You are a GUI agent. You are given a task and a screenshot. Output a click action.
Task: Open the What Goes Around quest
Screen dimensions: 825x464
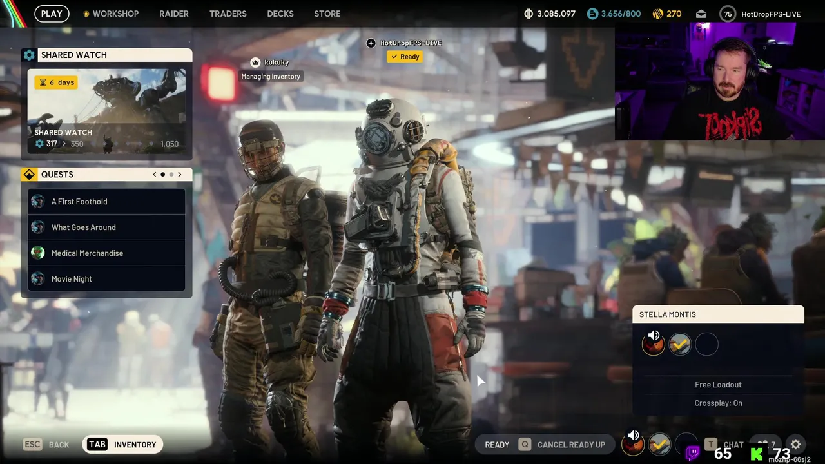click(x=106, y=227)
